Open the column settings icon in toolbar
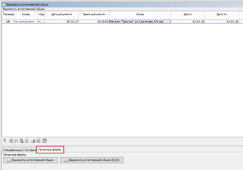This screenshot has width=243, height=170. 11,141
